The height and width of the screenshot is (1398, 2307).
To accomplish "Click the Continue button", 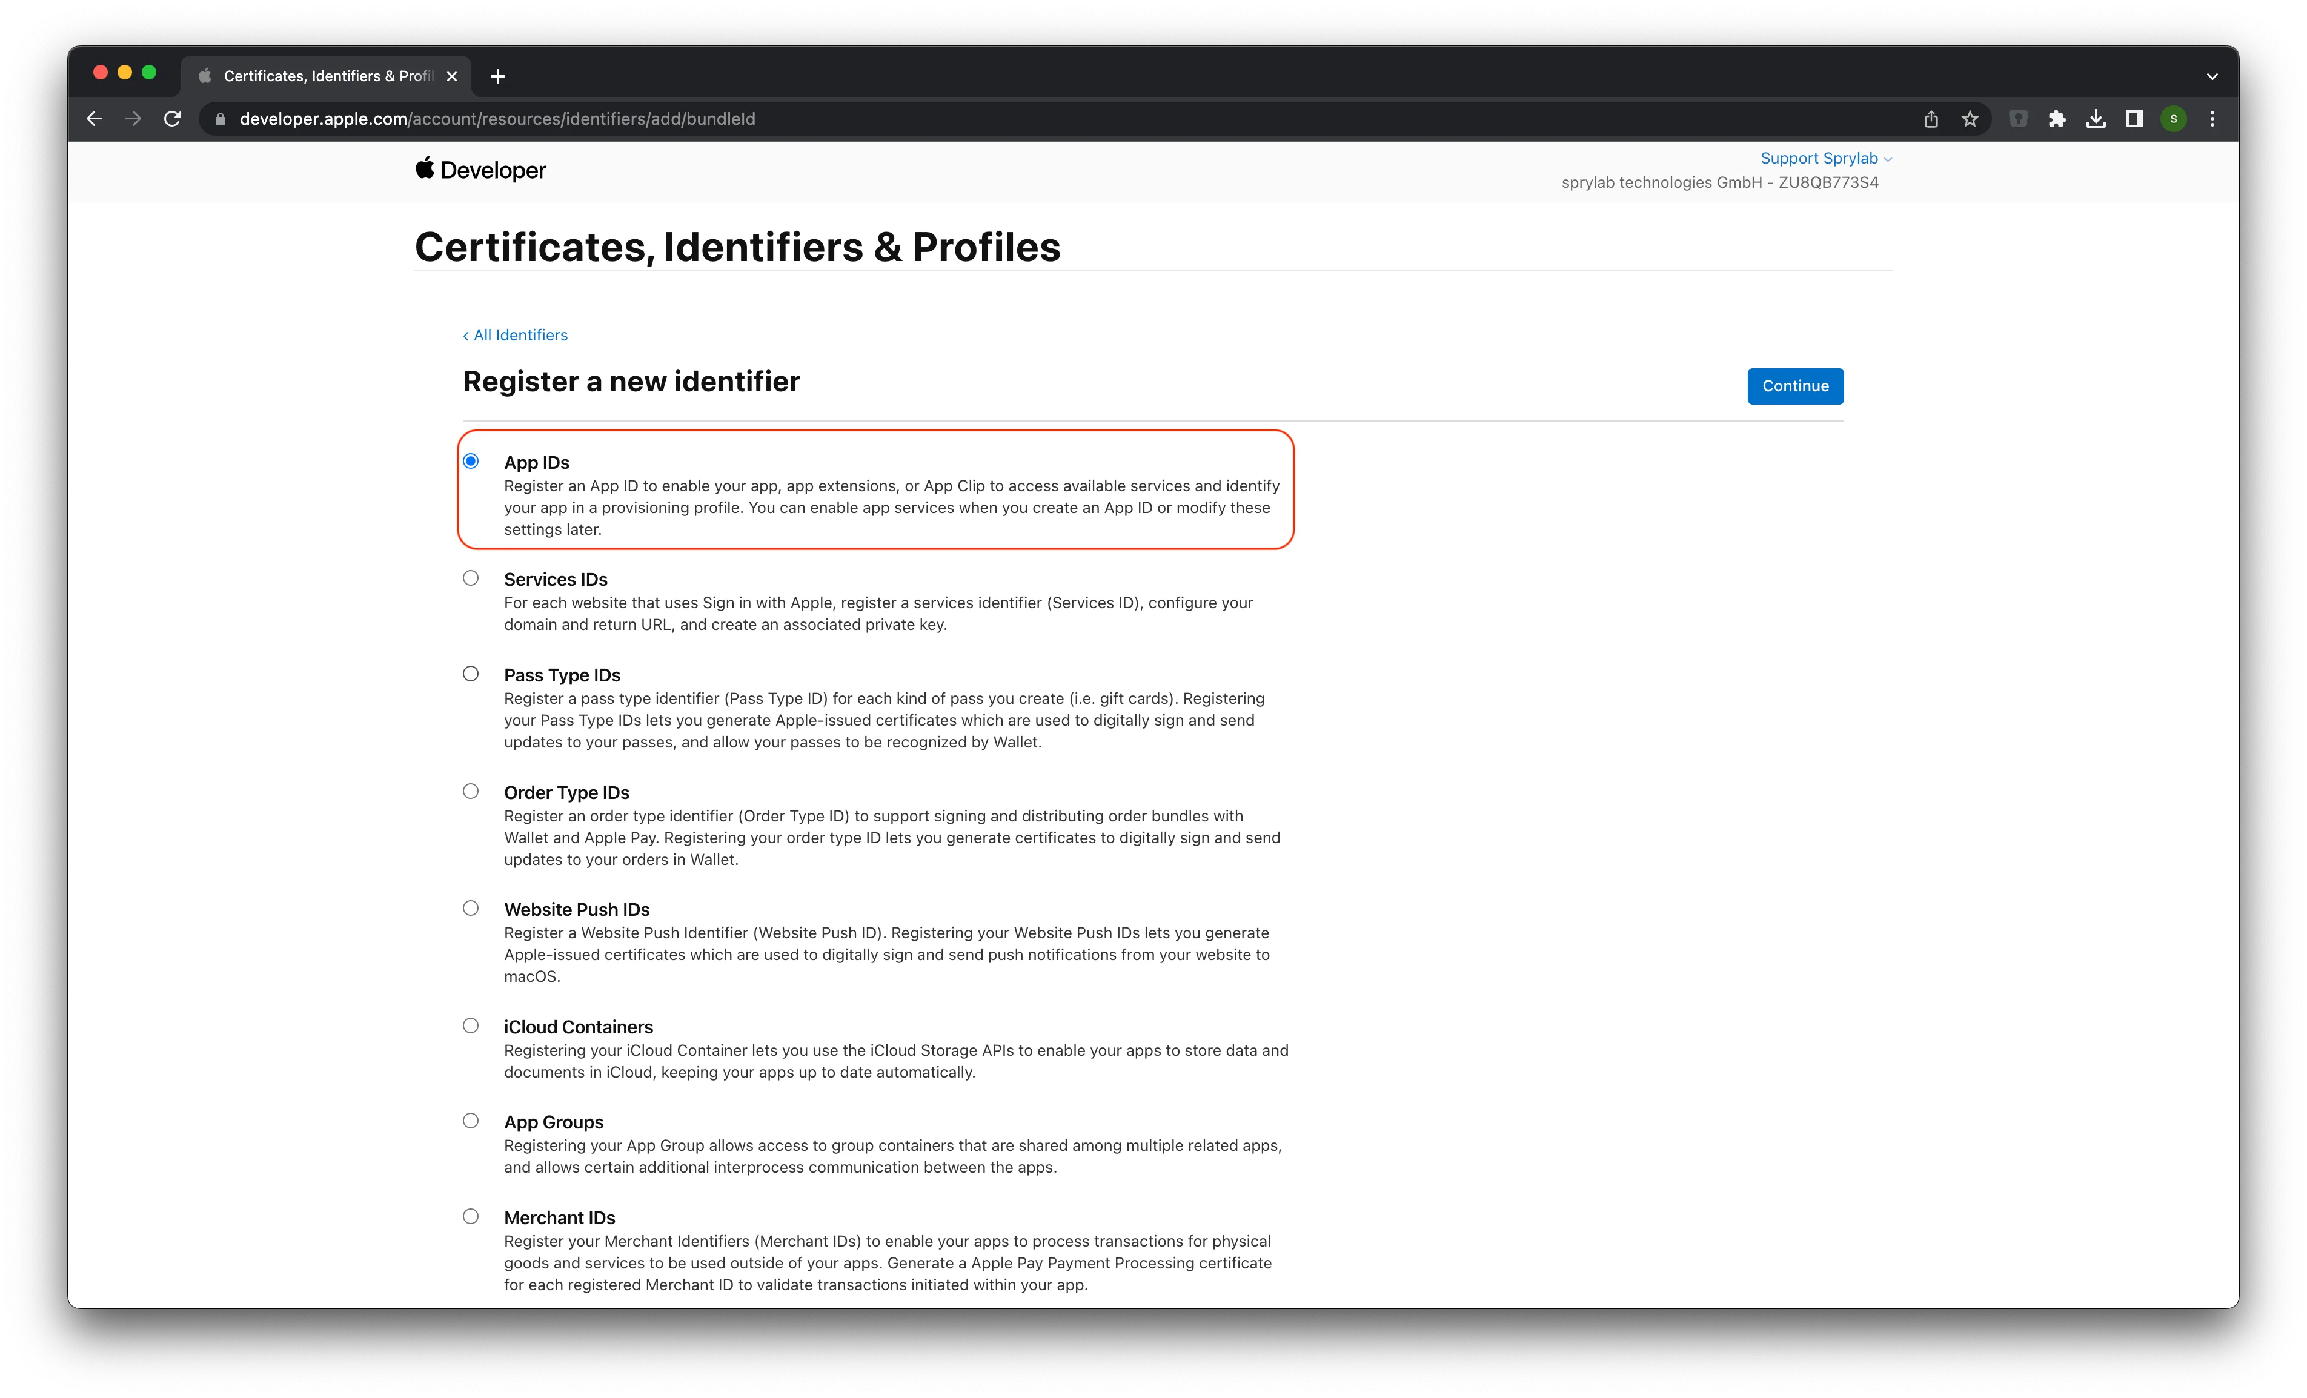I will [1795, 386].
